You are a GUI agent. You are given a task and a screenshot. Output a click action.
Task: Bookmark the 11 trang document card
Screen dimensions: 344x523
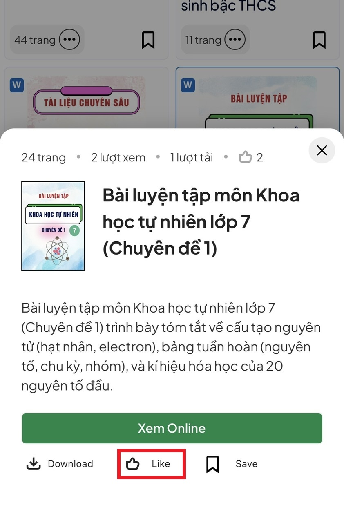point(319,40)
